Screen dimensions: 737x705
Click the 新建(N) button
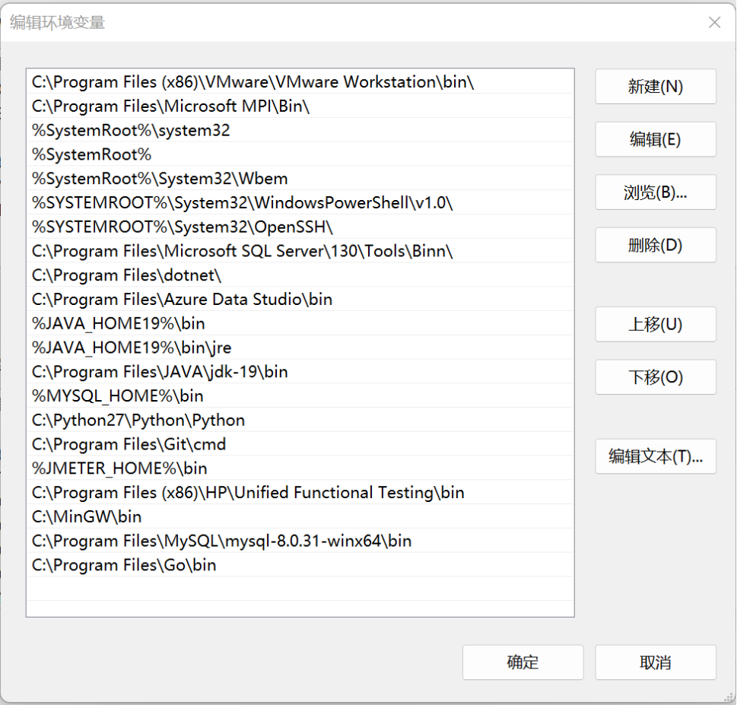tap(655, 87)
